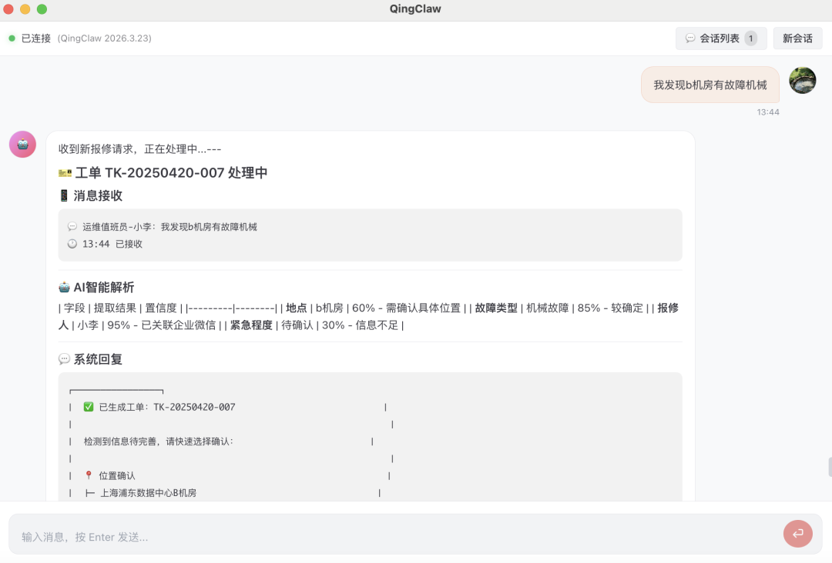This screenshot has width=832, height=563.
Task: Click the speech bubble icon in 会话列表
Action: pyautogui.click(x=689, y=38)
